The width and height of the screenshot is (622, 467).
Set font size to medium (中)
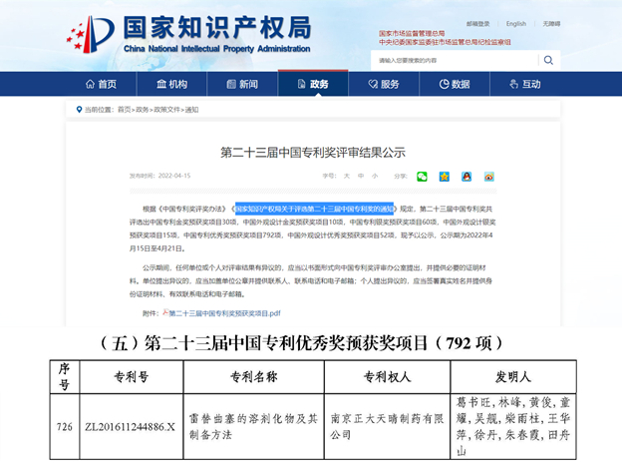pos(360,177)
